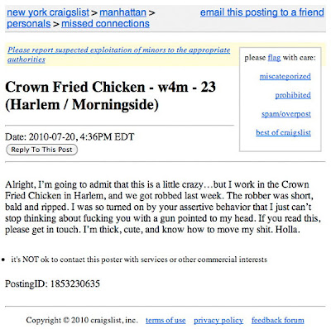
Task: Go to the manhattan breadcrumb link
Action: 122,12
